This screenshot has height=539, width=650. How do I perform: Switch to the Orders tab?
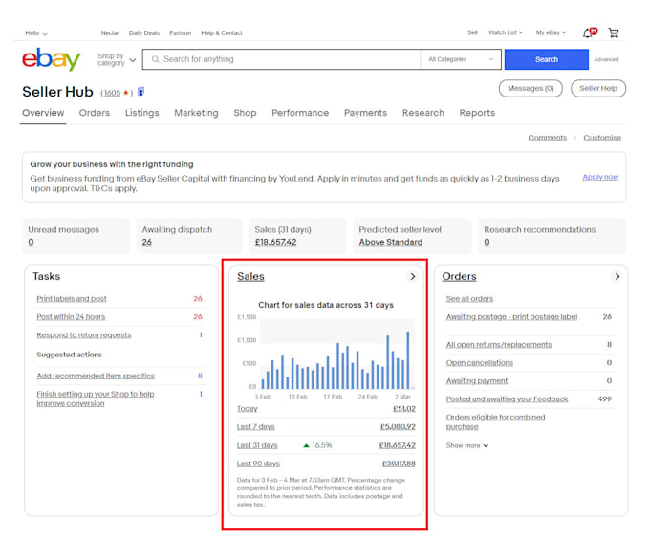point(95,113)
